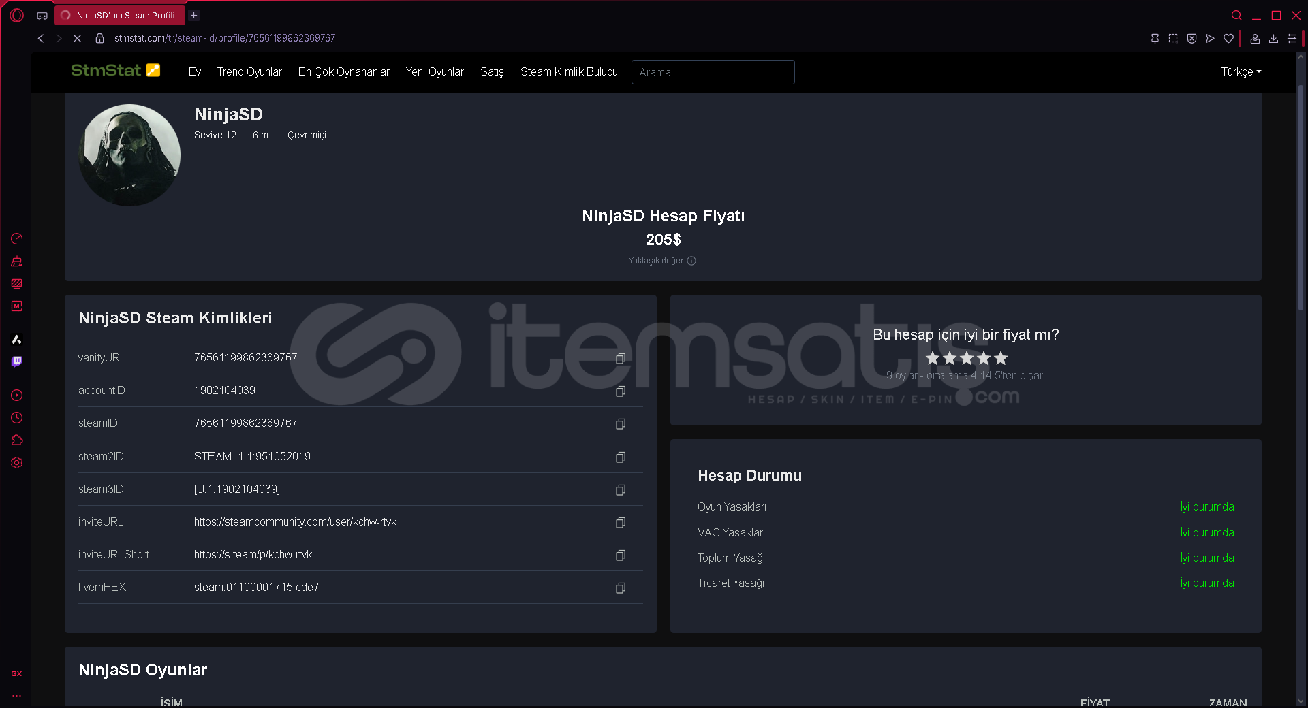
Task: Copy the steam2ID value
Action: point(621,457)
